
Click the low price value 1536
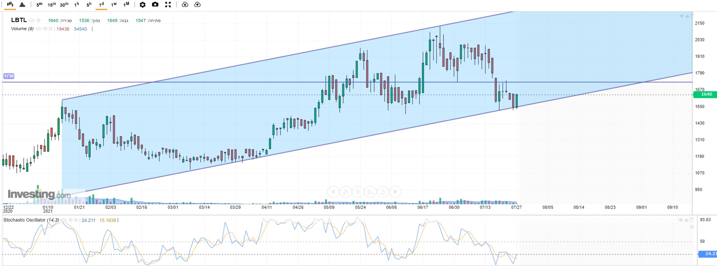click(84, 21)
